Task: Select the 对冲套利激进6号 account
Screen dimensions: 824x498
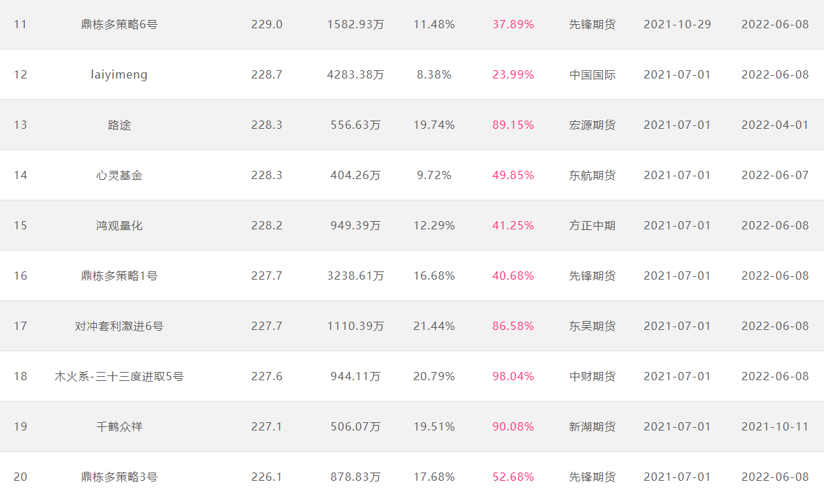Action: point(119,326)
